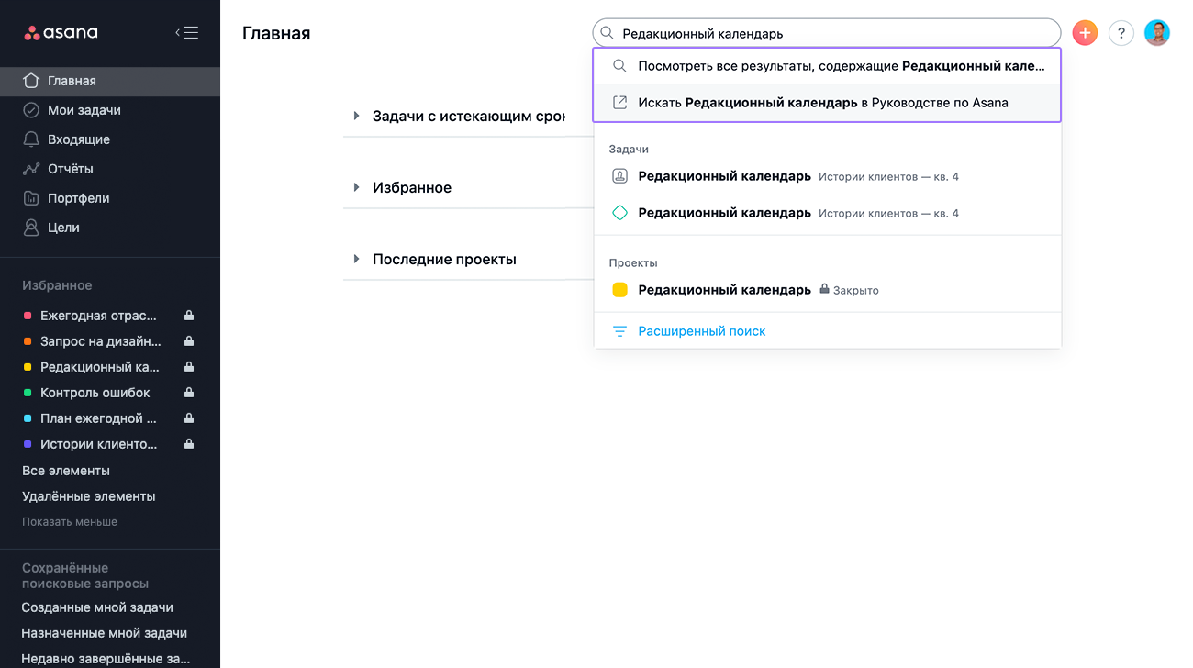Click the portfolio icon next to Портфели
The height and width of the screenshot is (668, 1193).
(31, 198)
